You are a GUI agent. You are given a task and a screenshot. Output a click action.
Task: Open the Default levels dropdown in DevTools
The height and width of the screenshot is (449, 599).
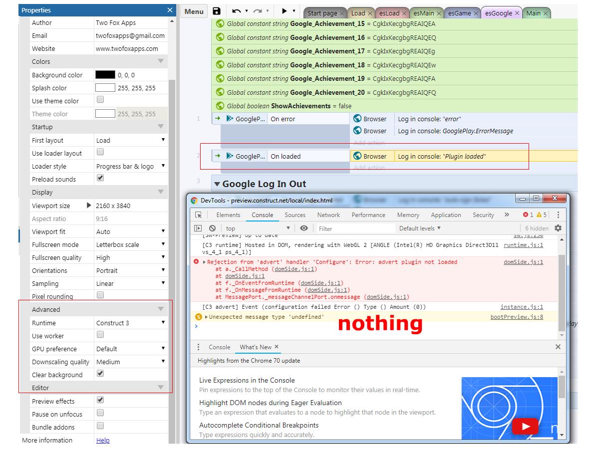point(420,228)
